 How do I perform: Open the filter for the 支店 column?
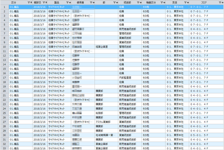[x=185, y=2]
